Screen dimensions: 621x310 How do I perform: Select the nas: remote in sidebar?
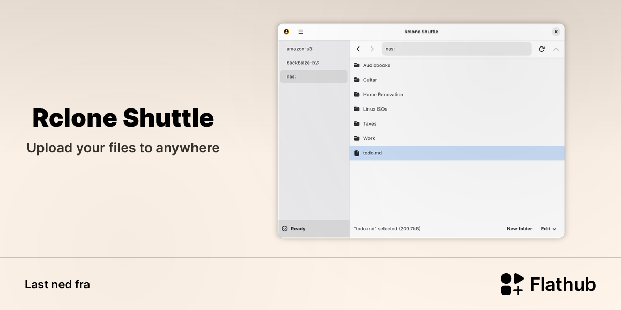(314, 76)
